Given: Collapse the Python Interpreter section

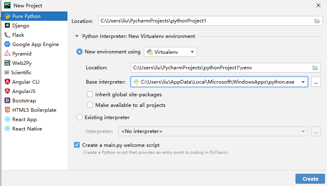Looking at the screenshot, I should pos(76,36).
